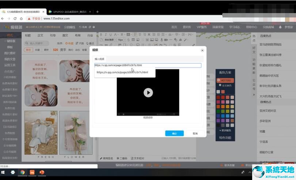Select the URL autocomplete suggestion
The height and width of the screenshot is (180, 296).
click(122, 72)
